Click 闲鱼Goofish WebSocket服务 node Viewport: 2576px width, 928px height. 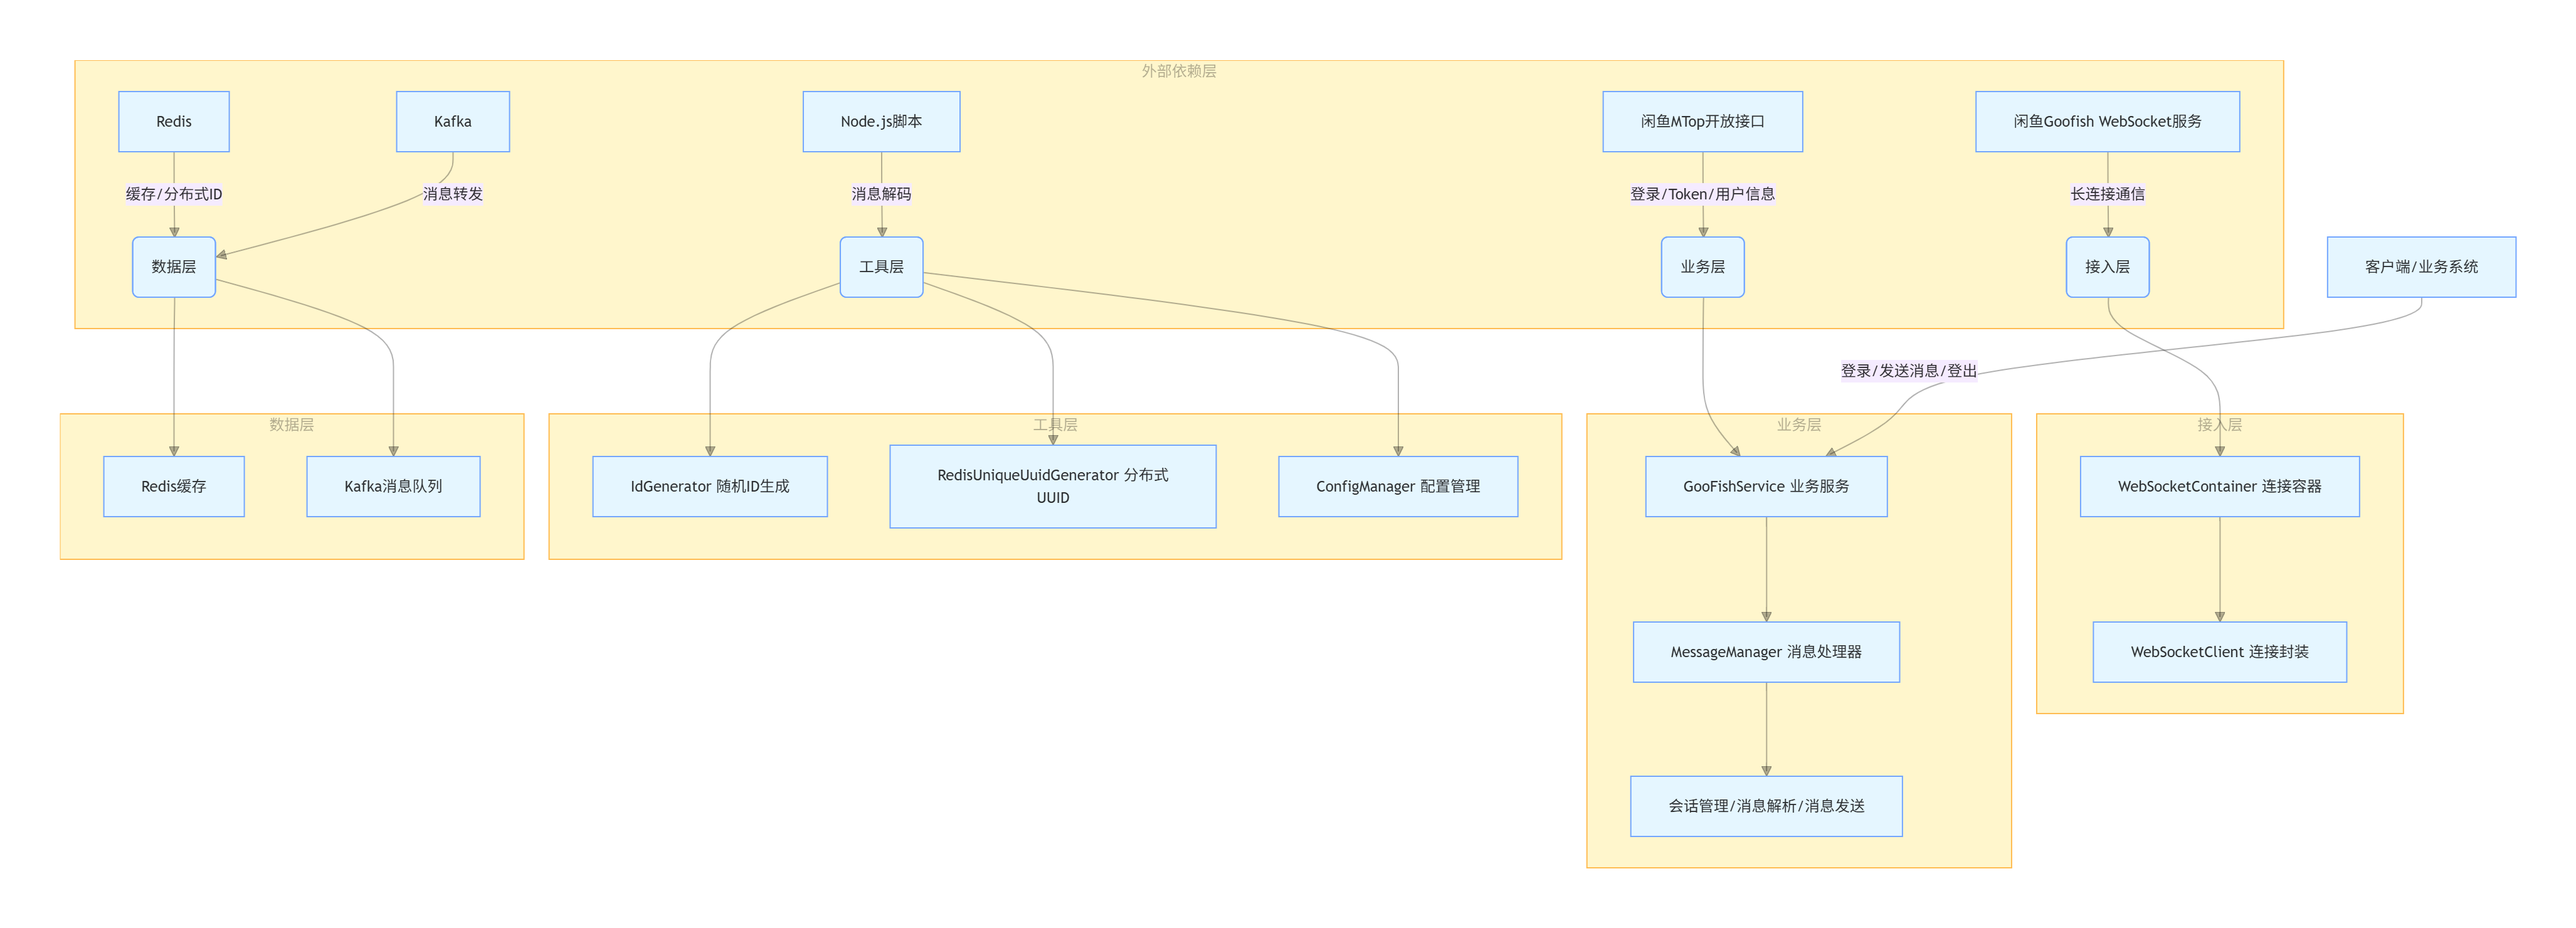pos(2107,122)
